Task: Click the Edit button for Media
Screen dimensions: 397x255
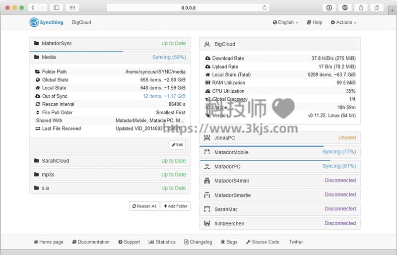Action: point(177,145)
